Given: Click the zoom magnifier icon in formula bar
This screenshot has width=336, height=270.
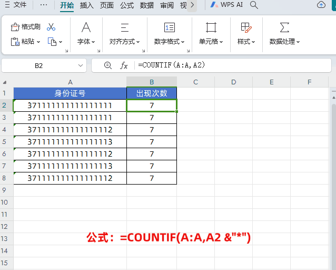Looking at the screenshot, I should [x=108, y=65].
